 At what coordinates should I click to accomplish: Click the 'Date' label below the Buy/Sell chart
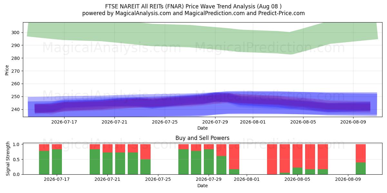(x=203, y=186)
